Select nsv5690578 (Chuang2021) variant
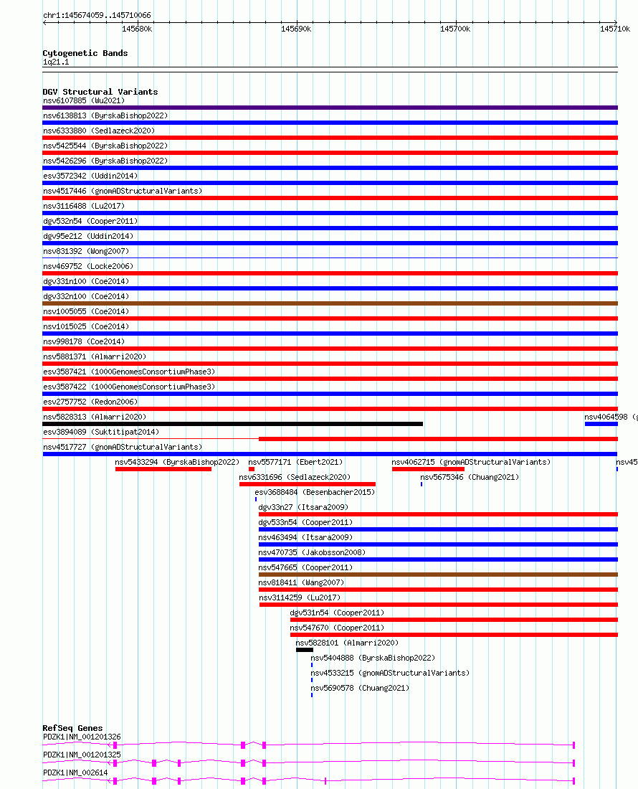638x789 pixels. pos(360,689)
